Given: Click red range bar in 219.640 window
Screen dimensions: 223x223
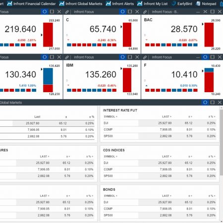Looking at the screenshot, I should (x=48, y=35).
